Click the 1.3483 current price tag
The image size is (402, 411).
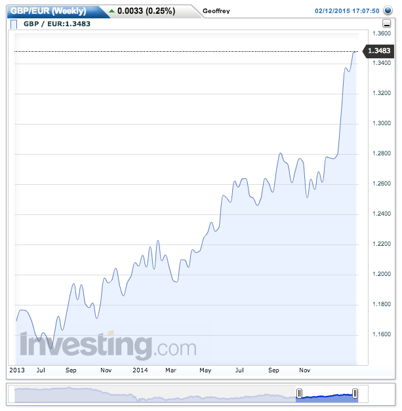(378, 51)
